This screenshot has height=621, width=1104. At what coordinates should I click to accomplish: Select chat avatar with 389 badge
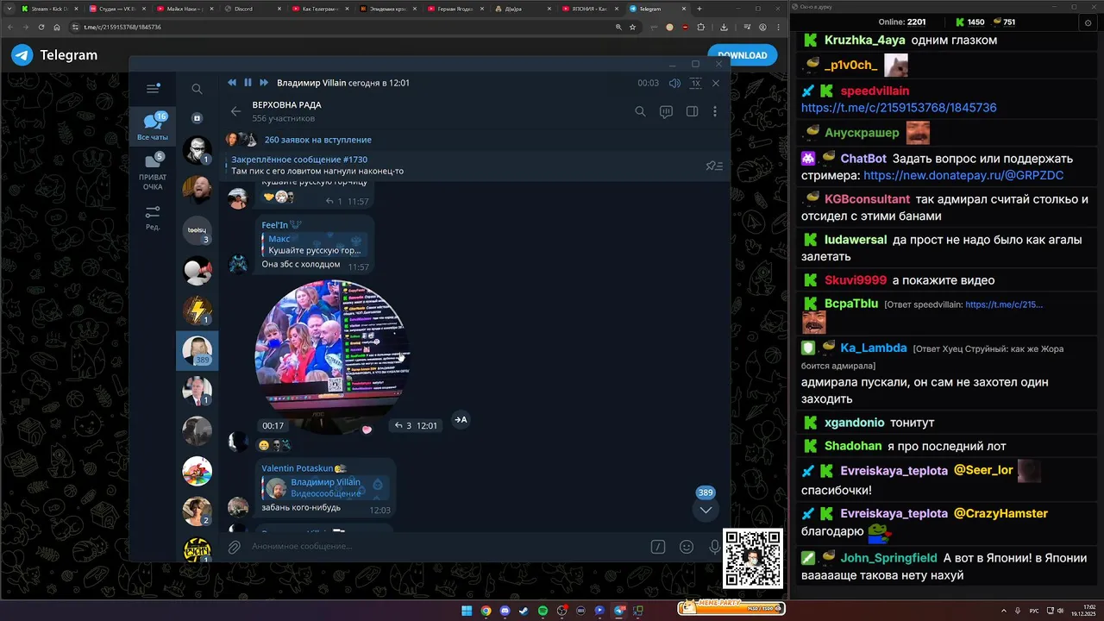coord(198,351)
